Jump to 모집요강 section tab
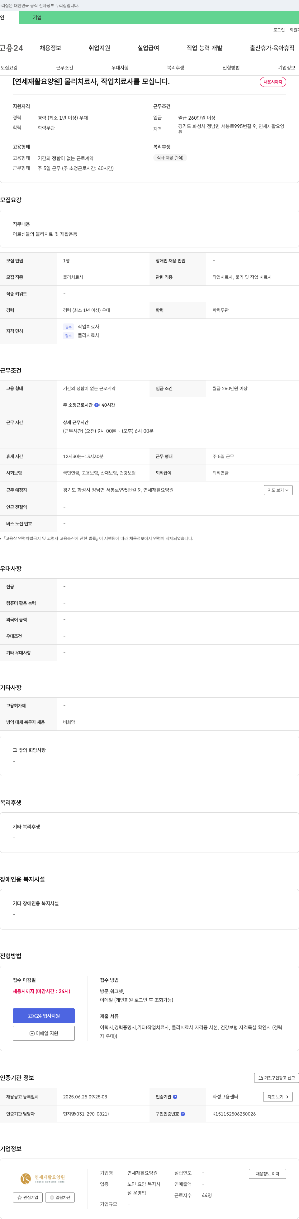This screenshot has width=299, height=1219. [9, 68]
